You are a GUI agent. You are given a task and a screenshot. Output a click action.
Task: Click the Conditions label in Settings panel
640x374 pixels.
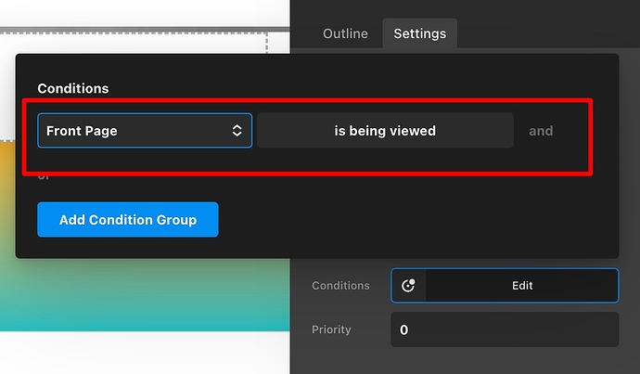[340, 286]
